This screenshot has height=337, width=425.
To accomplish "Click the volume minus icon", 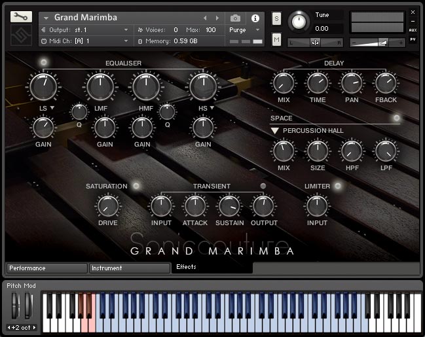I will pos(354,43).
